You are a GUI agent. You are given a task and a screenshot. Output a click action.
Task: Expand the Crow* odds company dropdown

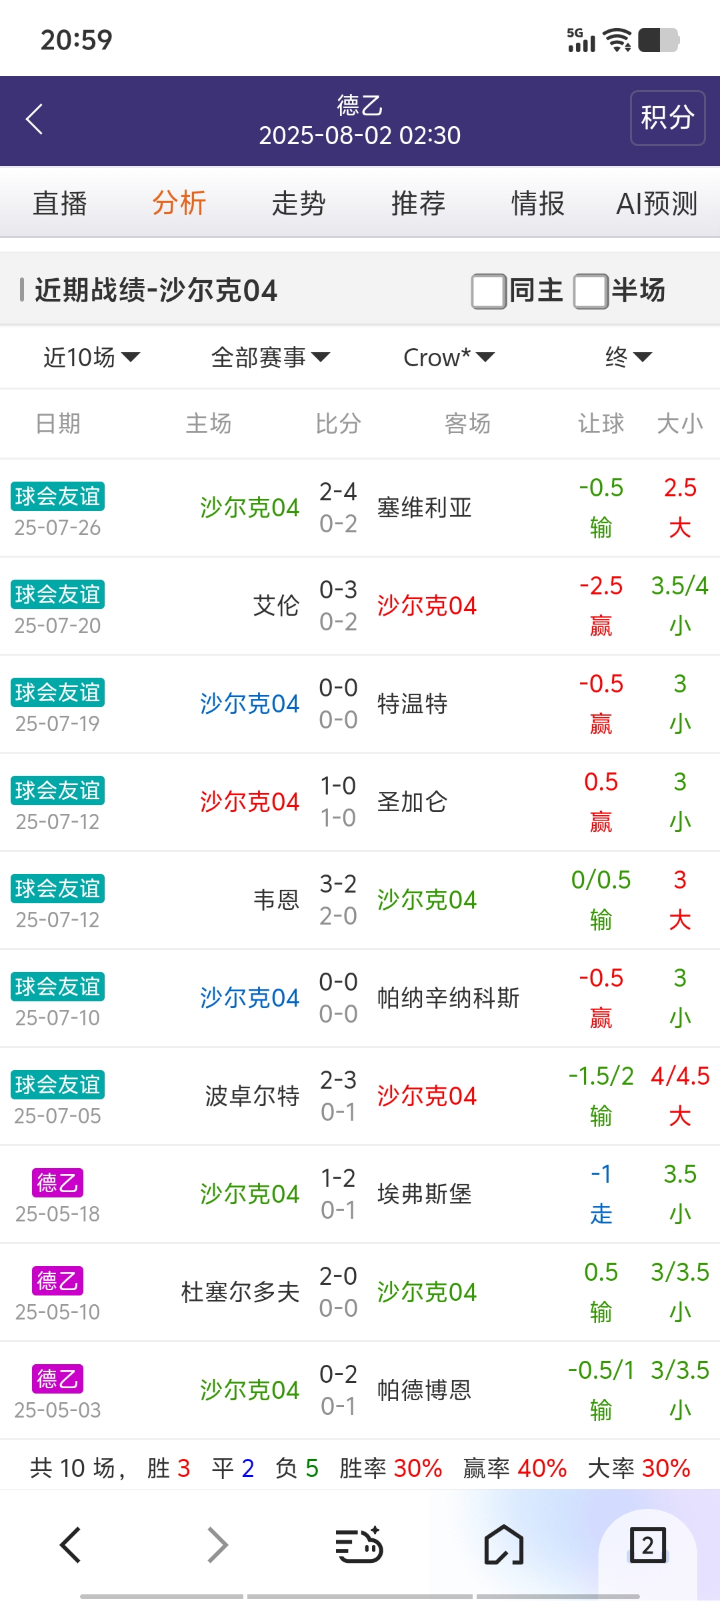click(449, 358)
